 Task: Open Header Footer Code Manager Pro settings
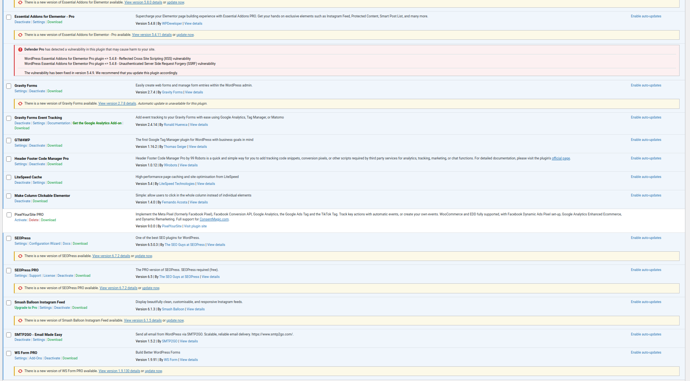point(20,164)
